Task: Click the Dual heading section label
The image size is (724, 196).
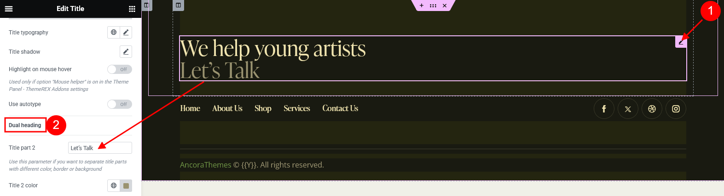Action: [x=25, y=125]
